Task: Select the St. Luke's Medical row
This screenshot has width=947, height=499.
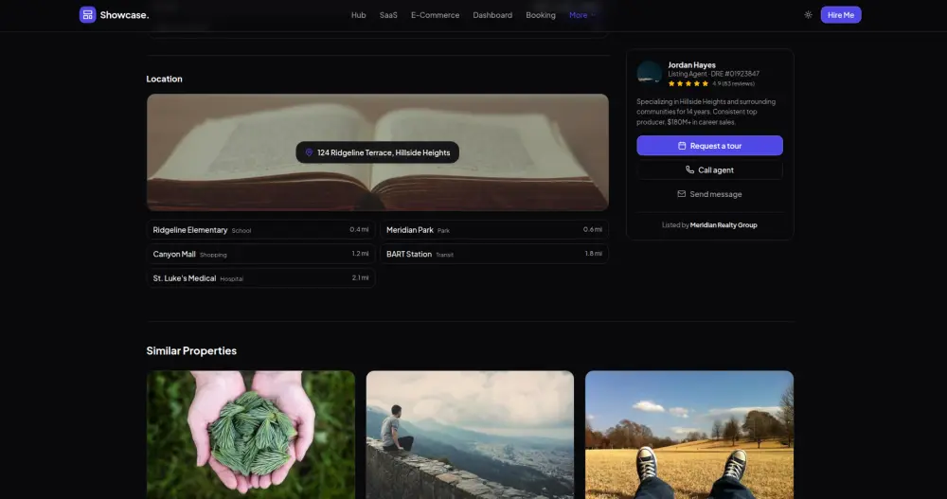Action: (261, 277)
